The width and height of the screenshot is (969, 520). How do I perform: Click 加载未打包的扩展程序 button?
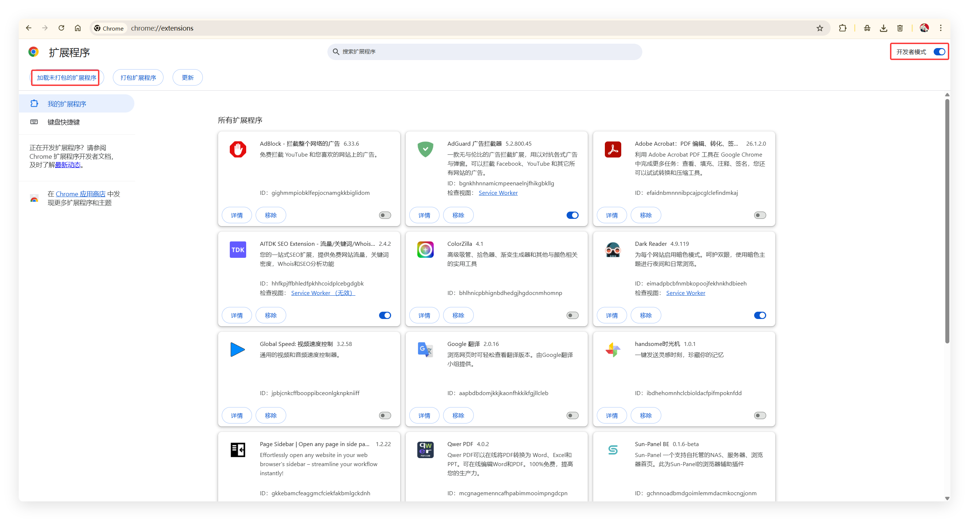[67, 78]
